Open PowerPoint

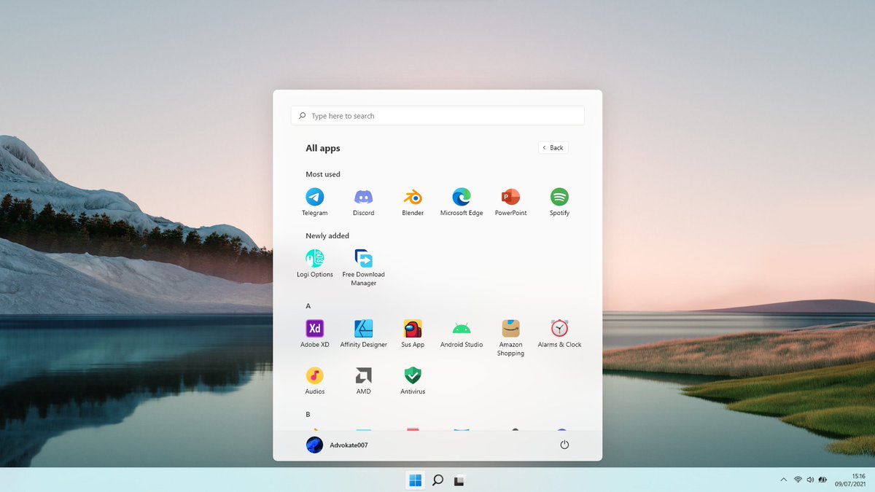coord(510,202)
